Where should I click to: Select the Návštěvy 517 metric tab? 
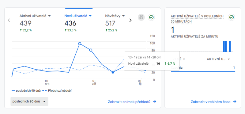pyautogui.click(x=115, y=23)
